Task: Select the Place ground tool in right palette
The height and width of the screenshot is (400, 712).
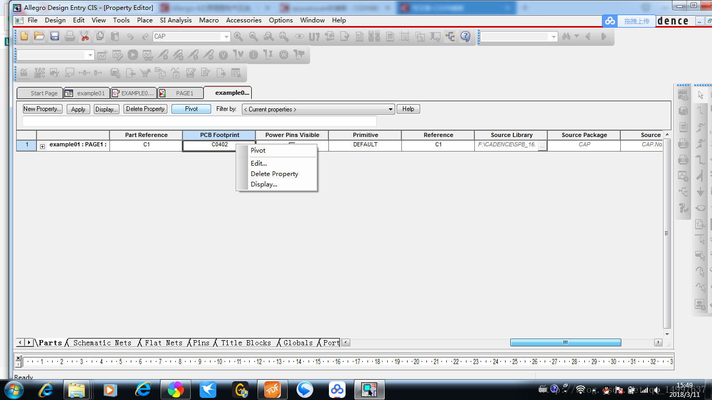Action: click(x=701, y=192)
